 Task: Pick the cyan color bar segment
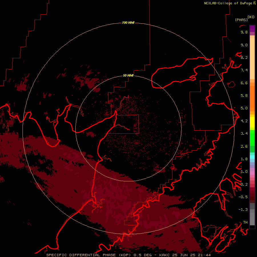[x=252, y=157]
